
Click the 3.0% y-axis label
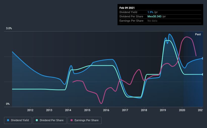[9, 28]
